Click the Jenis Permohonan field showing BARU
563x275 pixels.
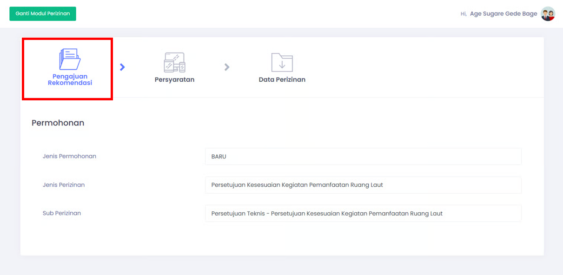[x=363, y=157]
